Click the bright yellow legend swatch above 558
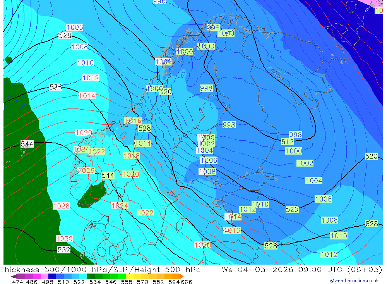This screenshot has height=284, width=387. tap(130, 276)
